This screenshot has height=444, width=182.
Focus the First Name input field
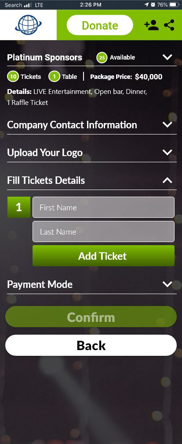tap(104, 207)
